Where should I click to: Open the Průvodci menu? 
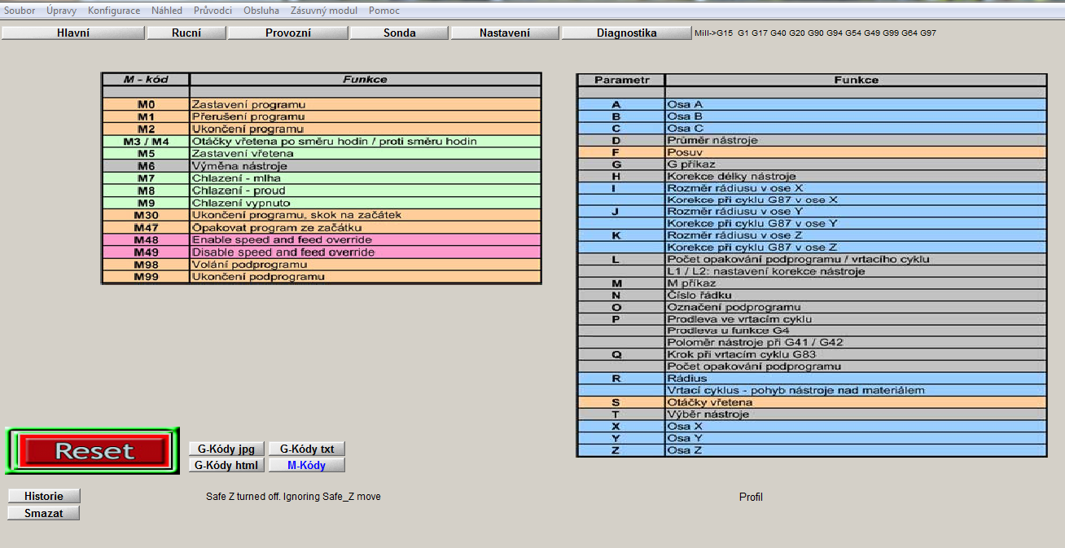click(x=213, y=11)
